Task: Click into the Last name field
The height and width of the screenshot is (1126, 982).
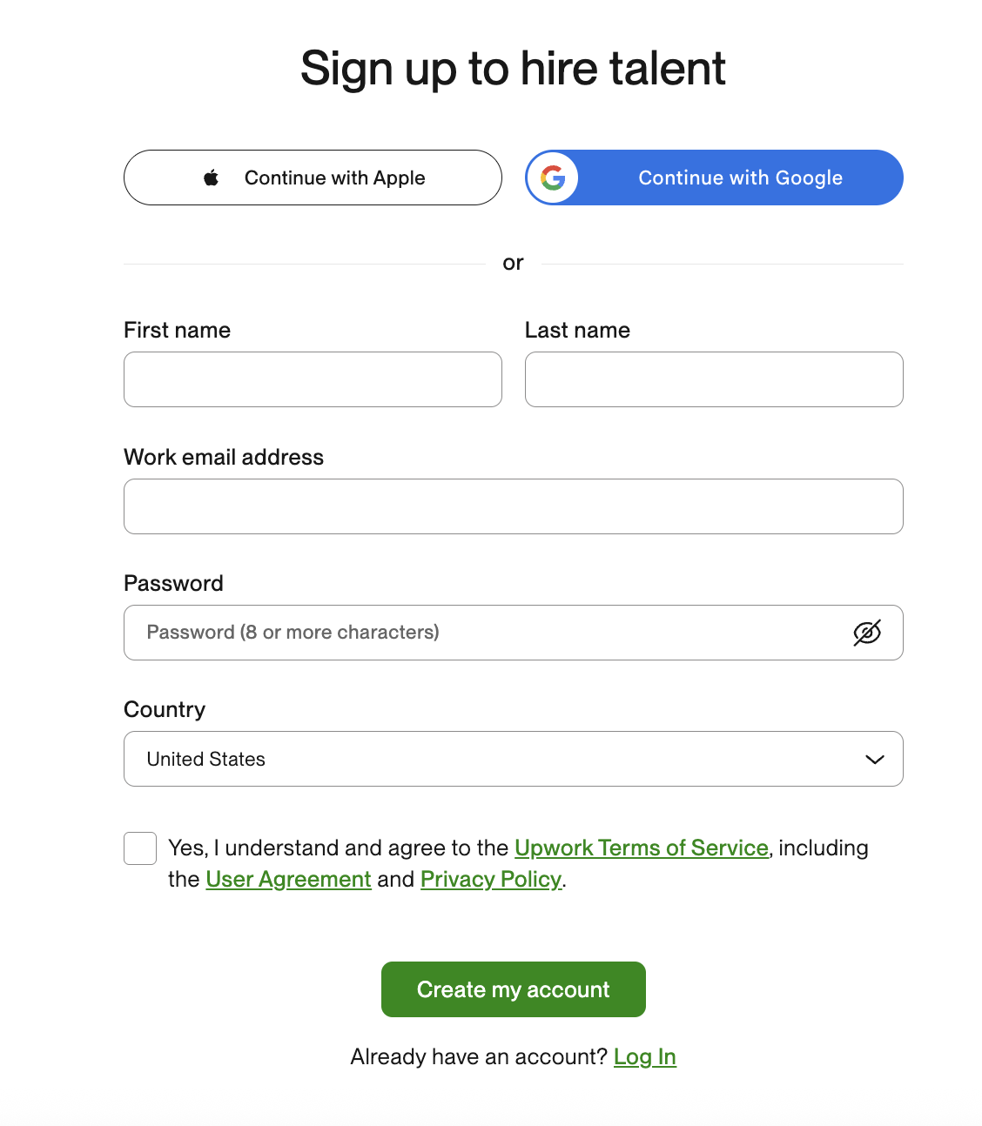Action: click(713, 379)
